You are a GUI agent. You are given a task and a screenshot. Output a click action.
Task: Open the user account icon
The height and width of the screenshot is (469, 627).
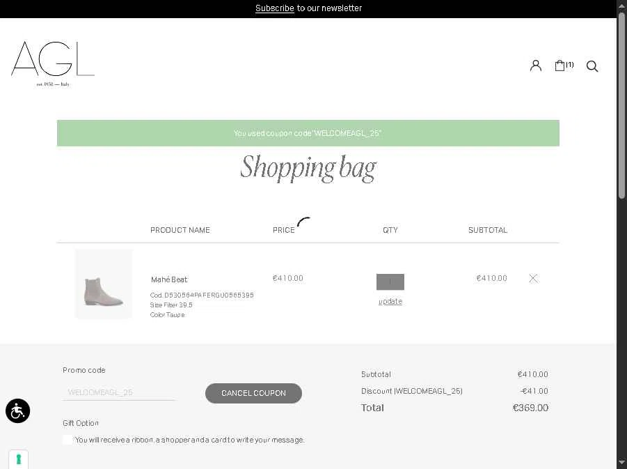coord(535,66)
